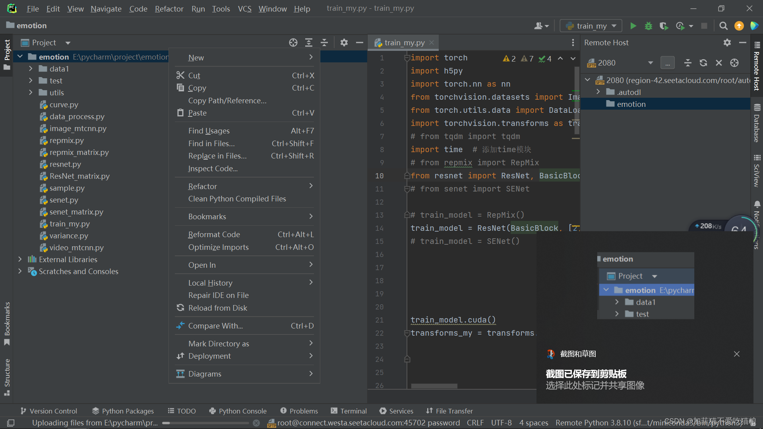Click the server browse ellipsis button
The width and height of the screenshot is (763, 429).
pyautogui.click(x=668, y=63)
